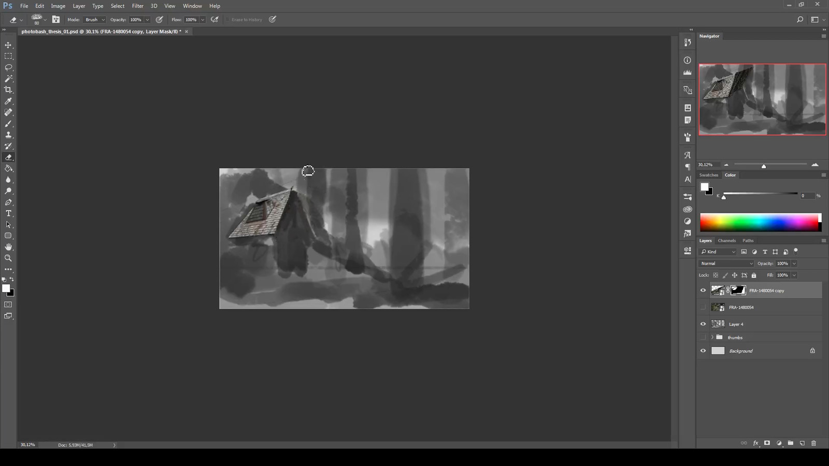The height and width of the screenshot is (466, 829).
Task: Click delete layer trash icon
Action: (x=813, y=443)
